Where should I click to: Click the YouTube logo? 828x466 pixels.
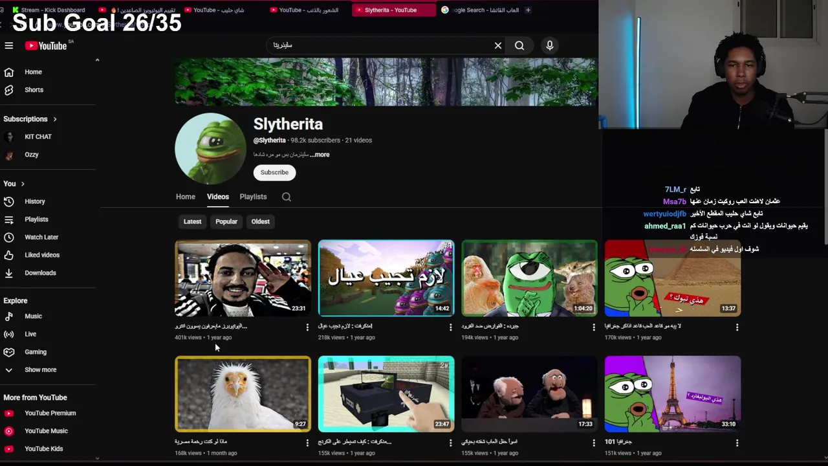coord(47,45)
